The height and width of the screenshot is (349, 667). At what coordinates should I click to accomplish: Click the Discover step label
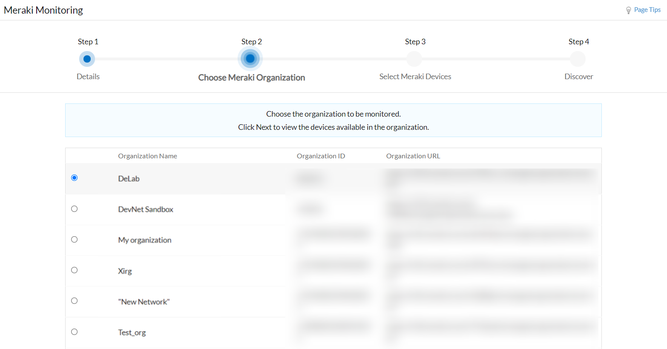coord(578,76)
